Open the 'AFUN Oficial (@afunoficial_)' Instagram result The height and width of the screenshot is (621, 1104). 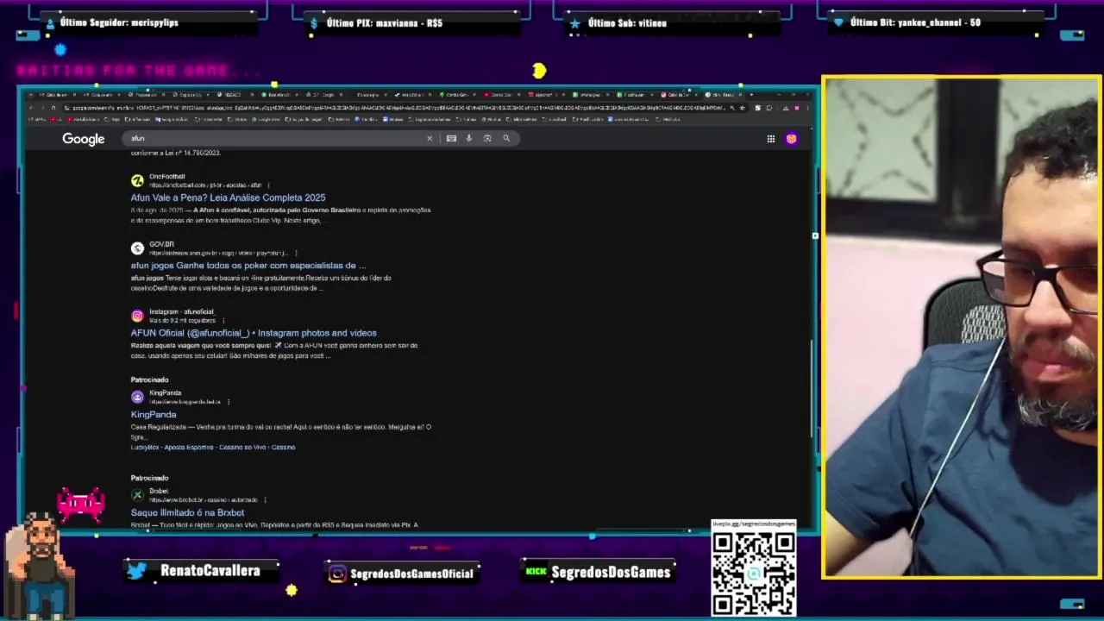coord(254,333)
